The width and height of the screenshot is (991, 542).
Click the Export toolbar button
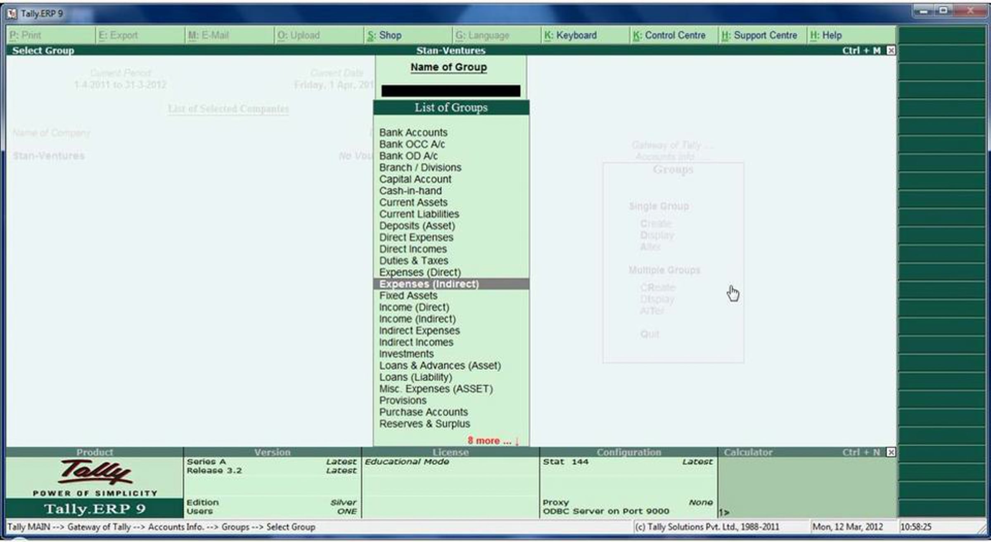140,36
